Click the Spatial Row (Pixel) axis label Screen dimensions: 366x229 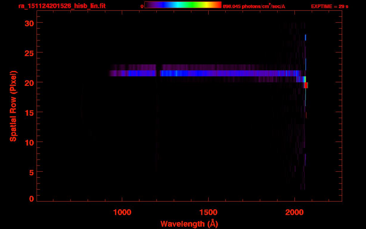[13, 106]
